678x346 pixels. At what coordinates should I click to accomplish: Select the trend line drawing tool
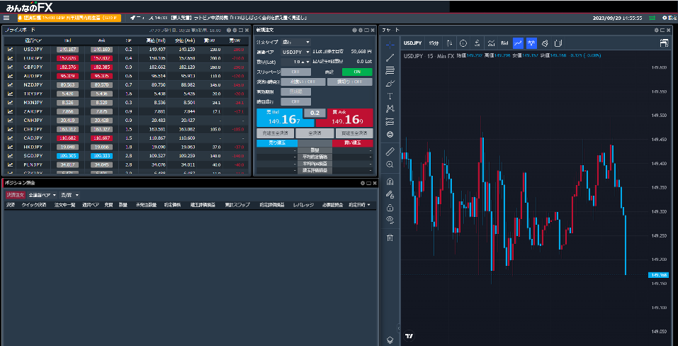[x=390, y=57]
